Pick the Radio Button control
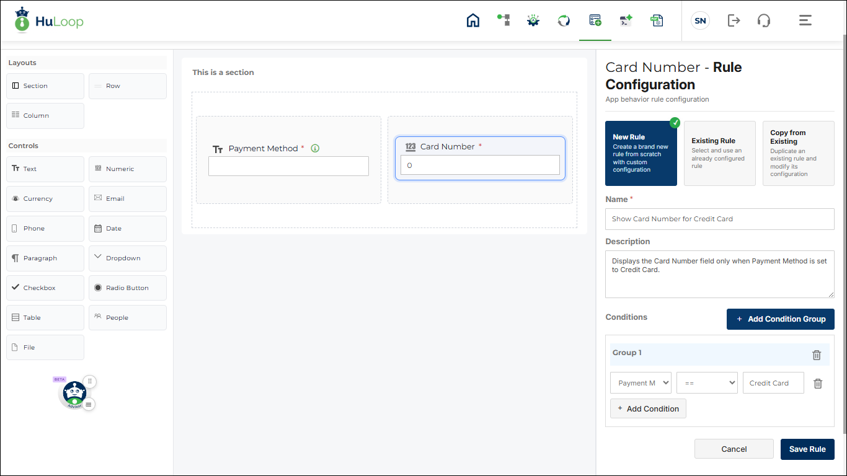 tap(128, 288)
